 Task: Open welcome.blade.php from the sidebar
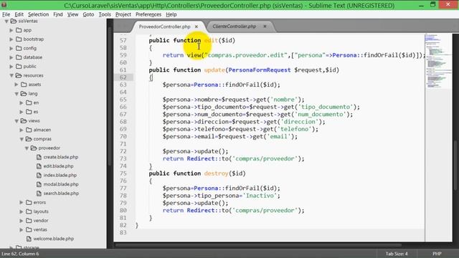[x=54, y=239]
